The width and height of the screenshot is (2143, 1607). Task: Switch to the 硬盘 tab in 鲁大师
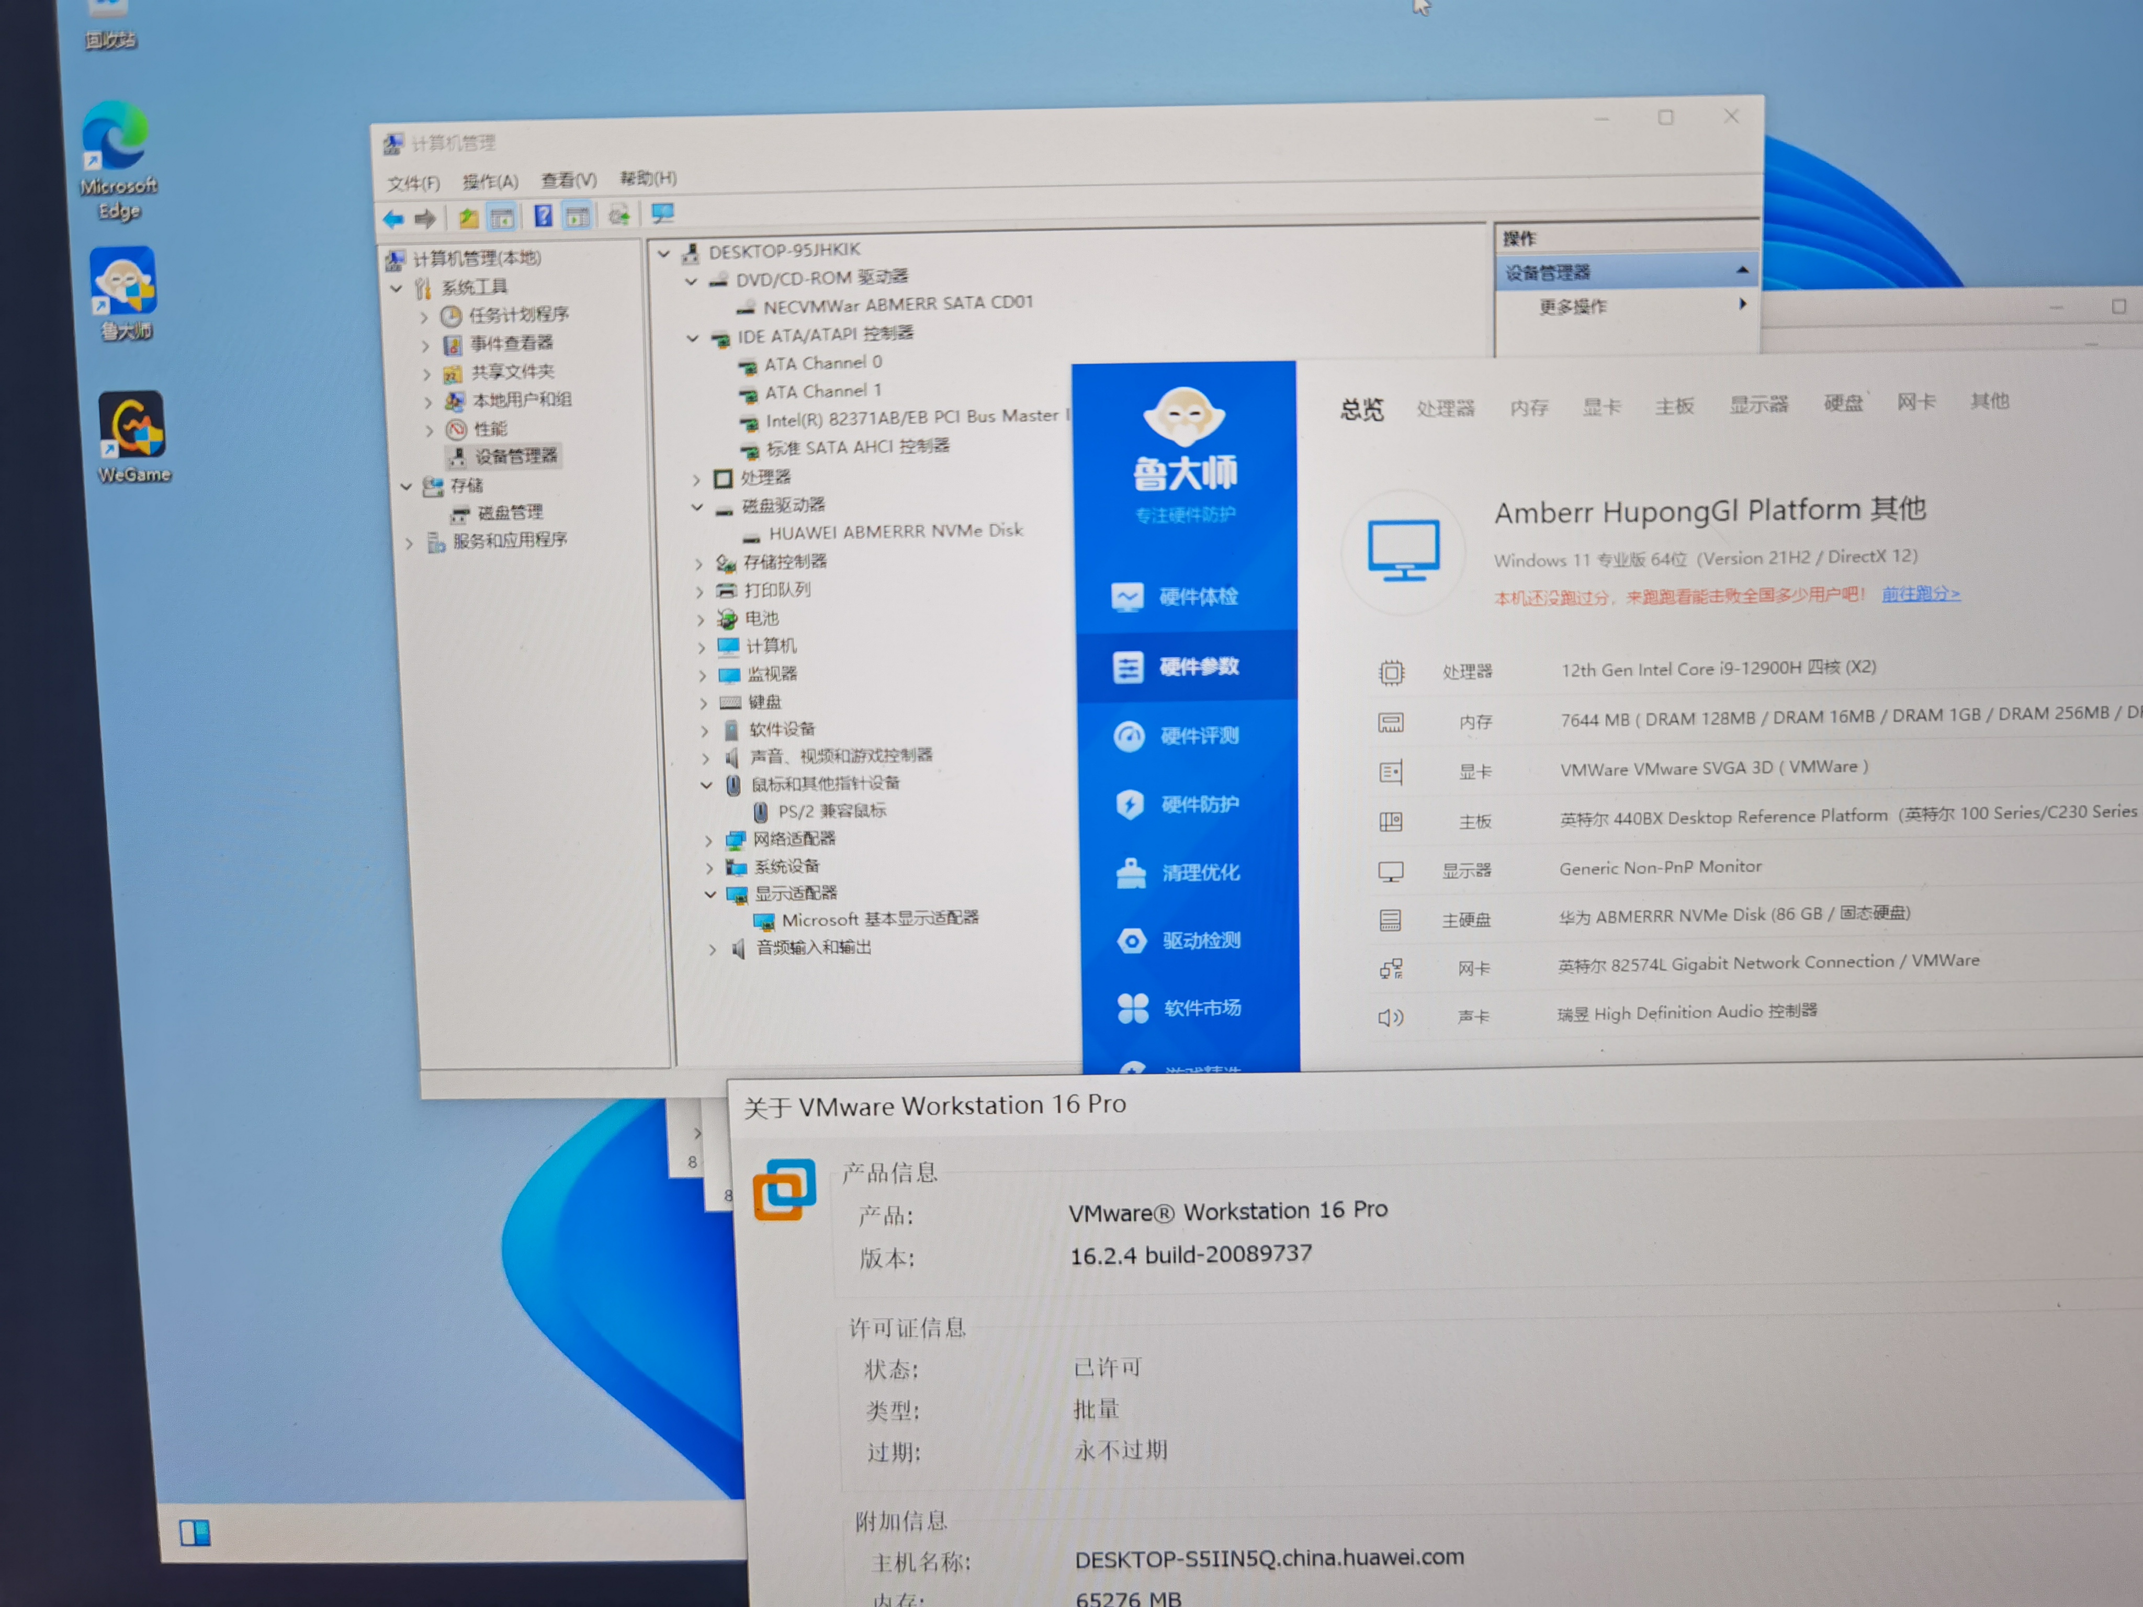coord(1843,402)
